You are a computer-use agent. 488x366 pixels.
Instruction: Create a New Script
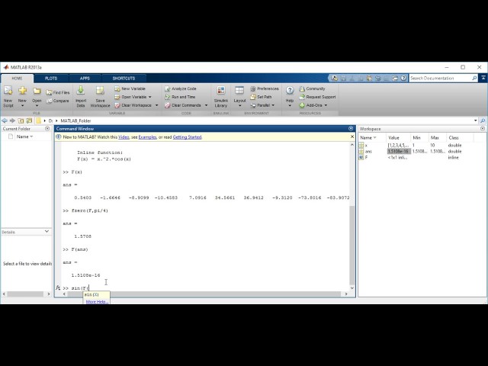[x=8, y=97]
